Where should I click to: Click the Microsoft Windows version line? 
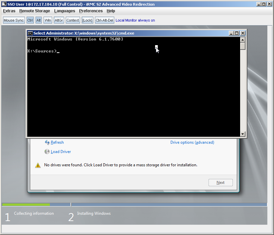pyautogui.click(x=75, y=39)
